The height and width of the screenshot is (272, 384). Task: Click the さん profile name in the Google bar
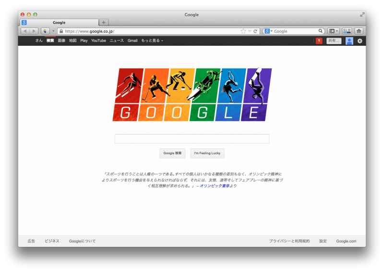[39, 40]
